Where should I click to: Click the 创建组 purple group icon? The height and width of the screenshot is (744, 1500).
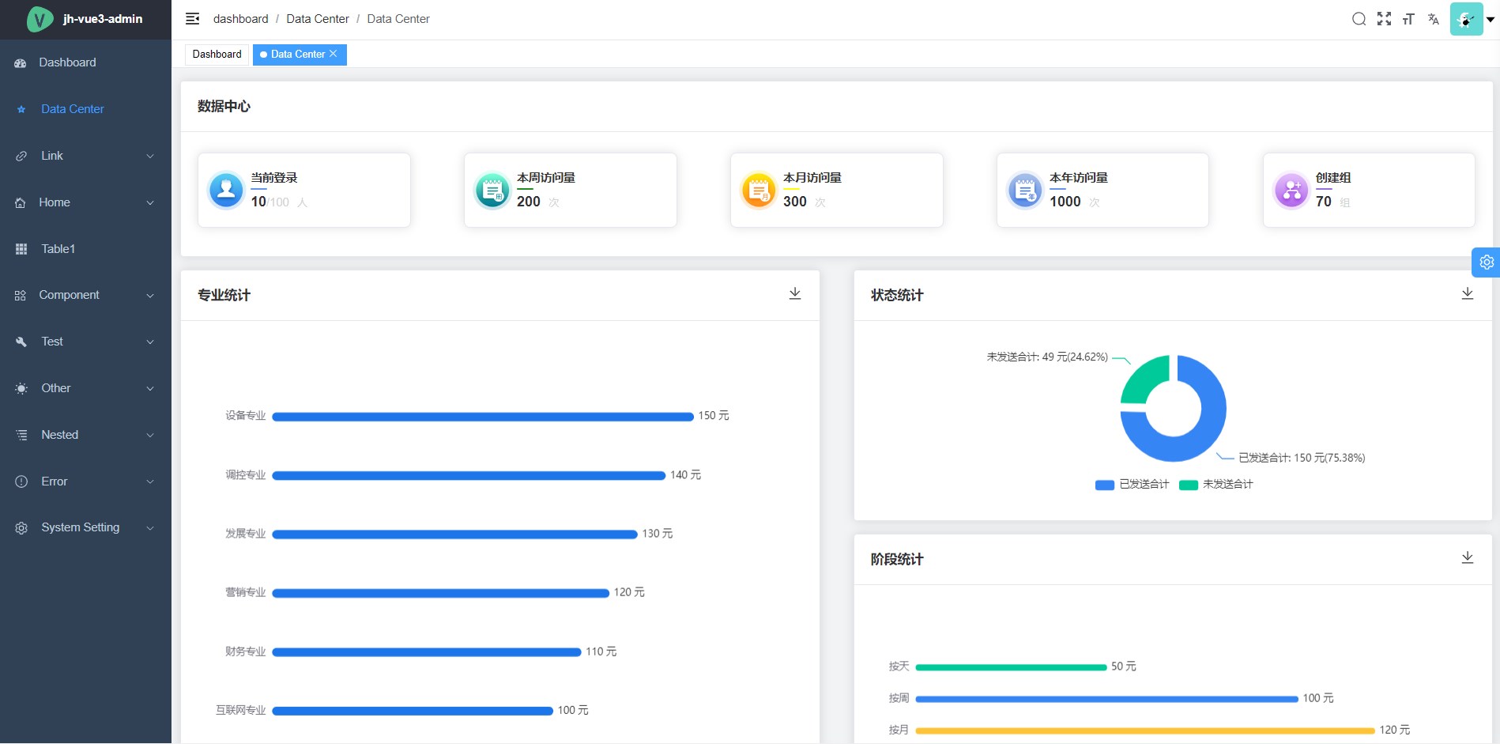1291,190
